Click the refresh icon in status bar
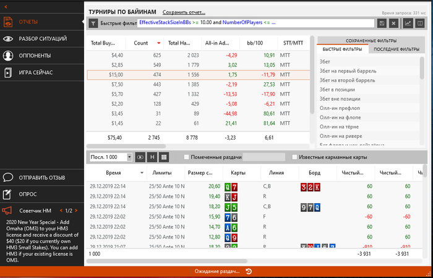 point(249,271)
